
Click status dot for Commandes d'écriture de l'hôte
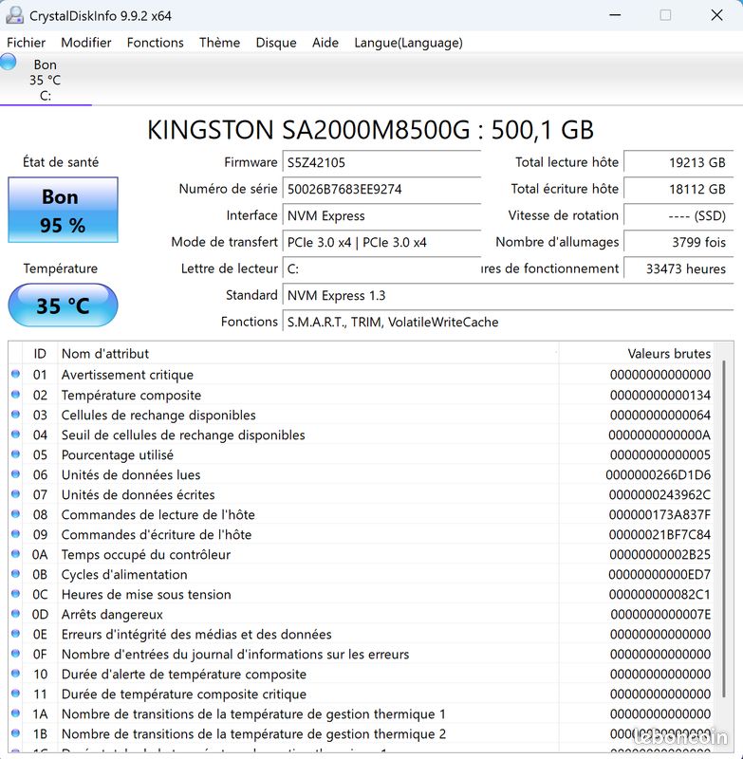coord(15,534)
